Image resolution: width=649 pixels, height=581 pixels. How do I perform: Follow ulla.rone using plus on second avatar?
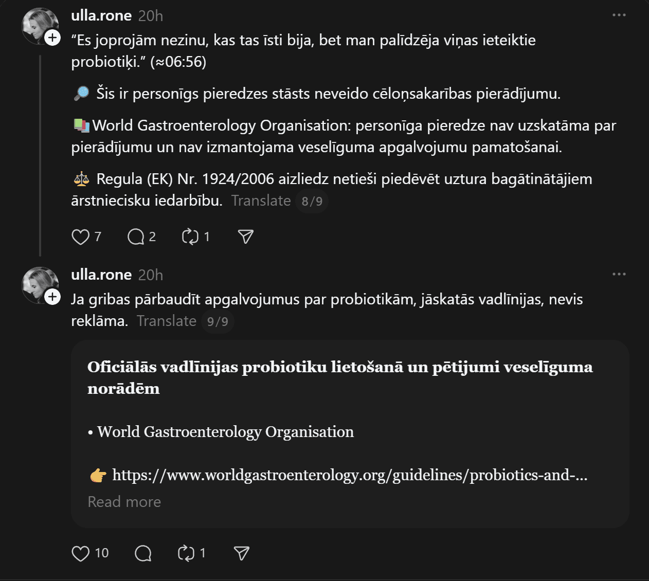click(52, 297)
